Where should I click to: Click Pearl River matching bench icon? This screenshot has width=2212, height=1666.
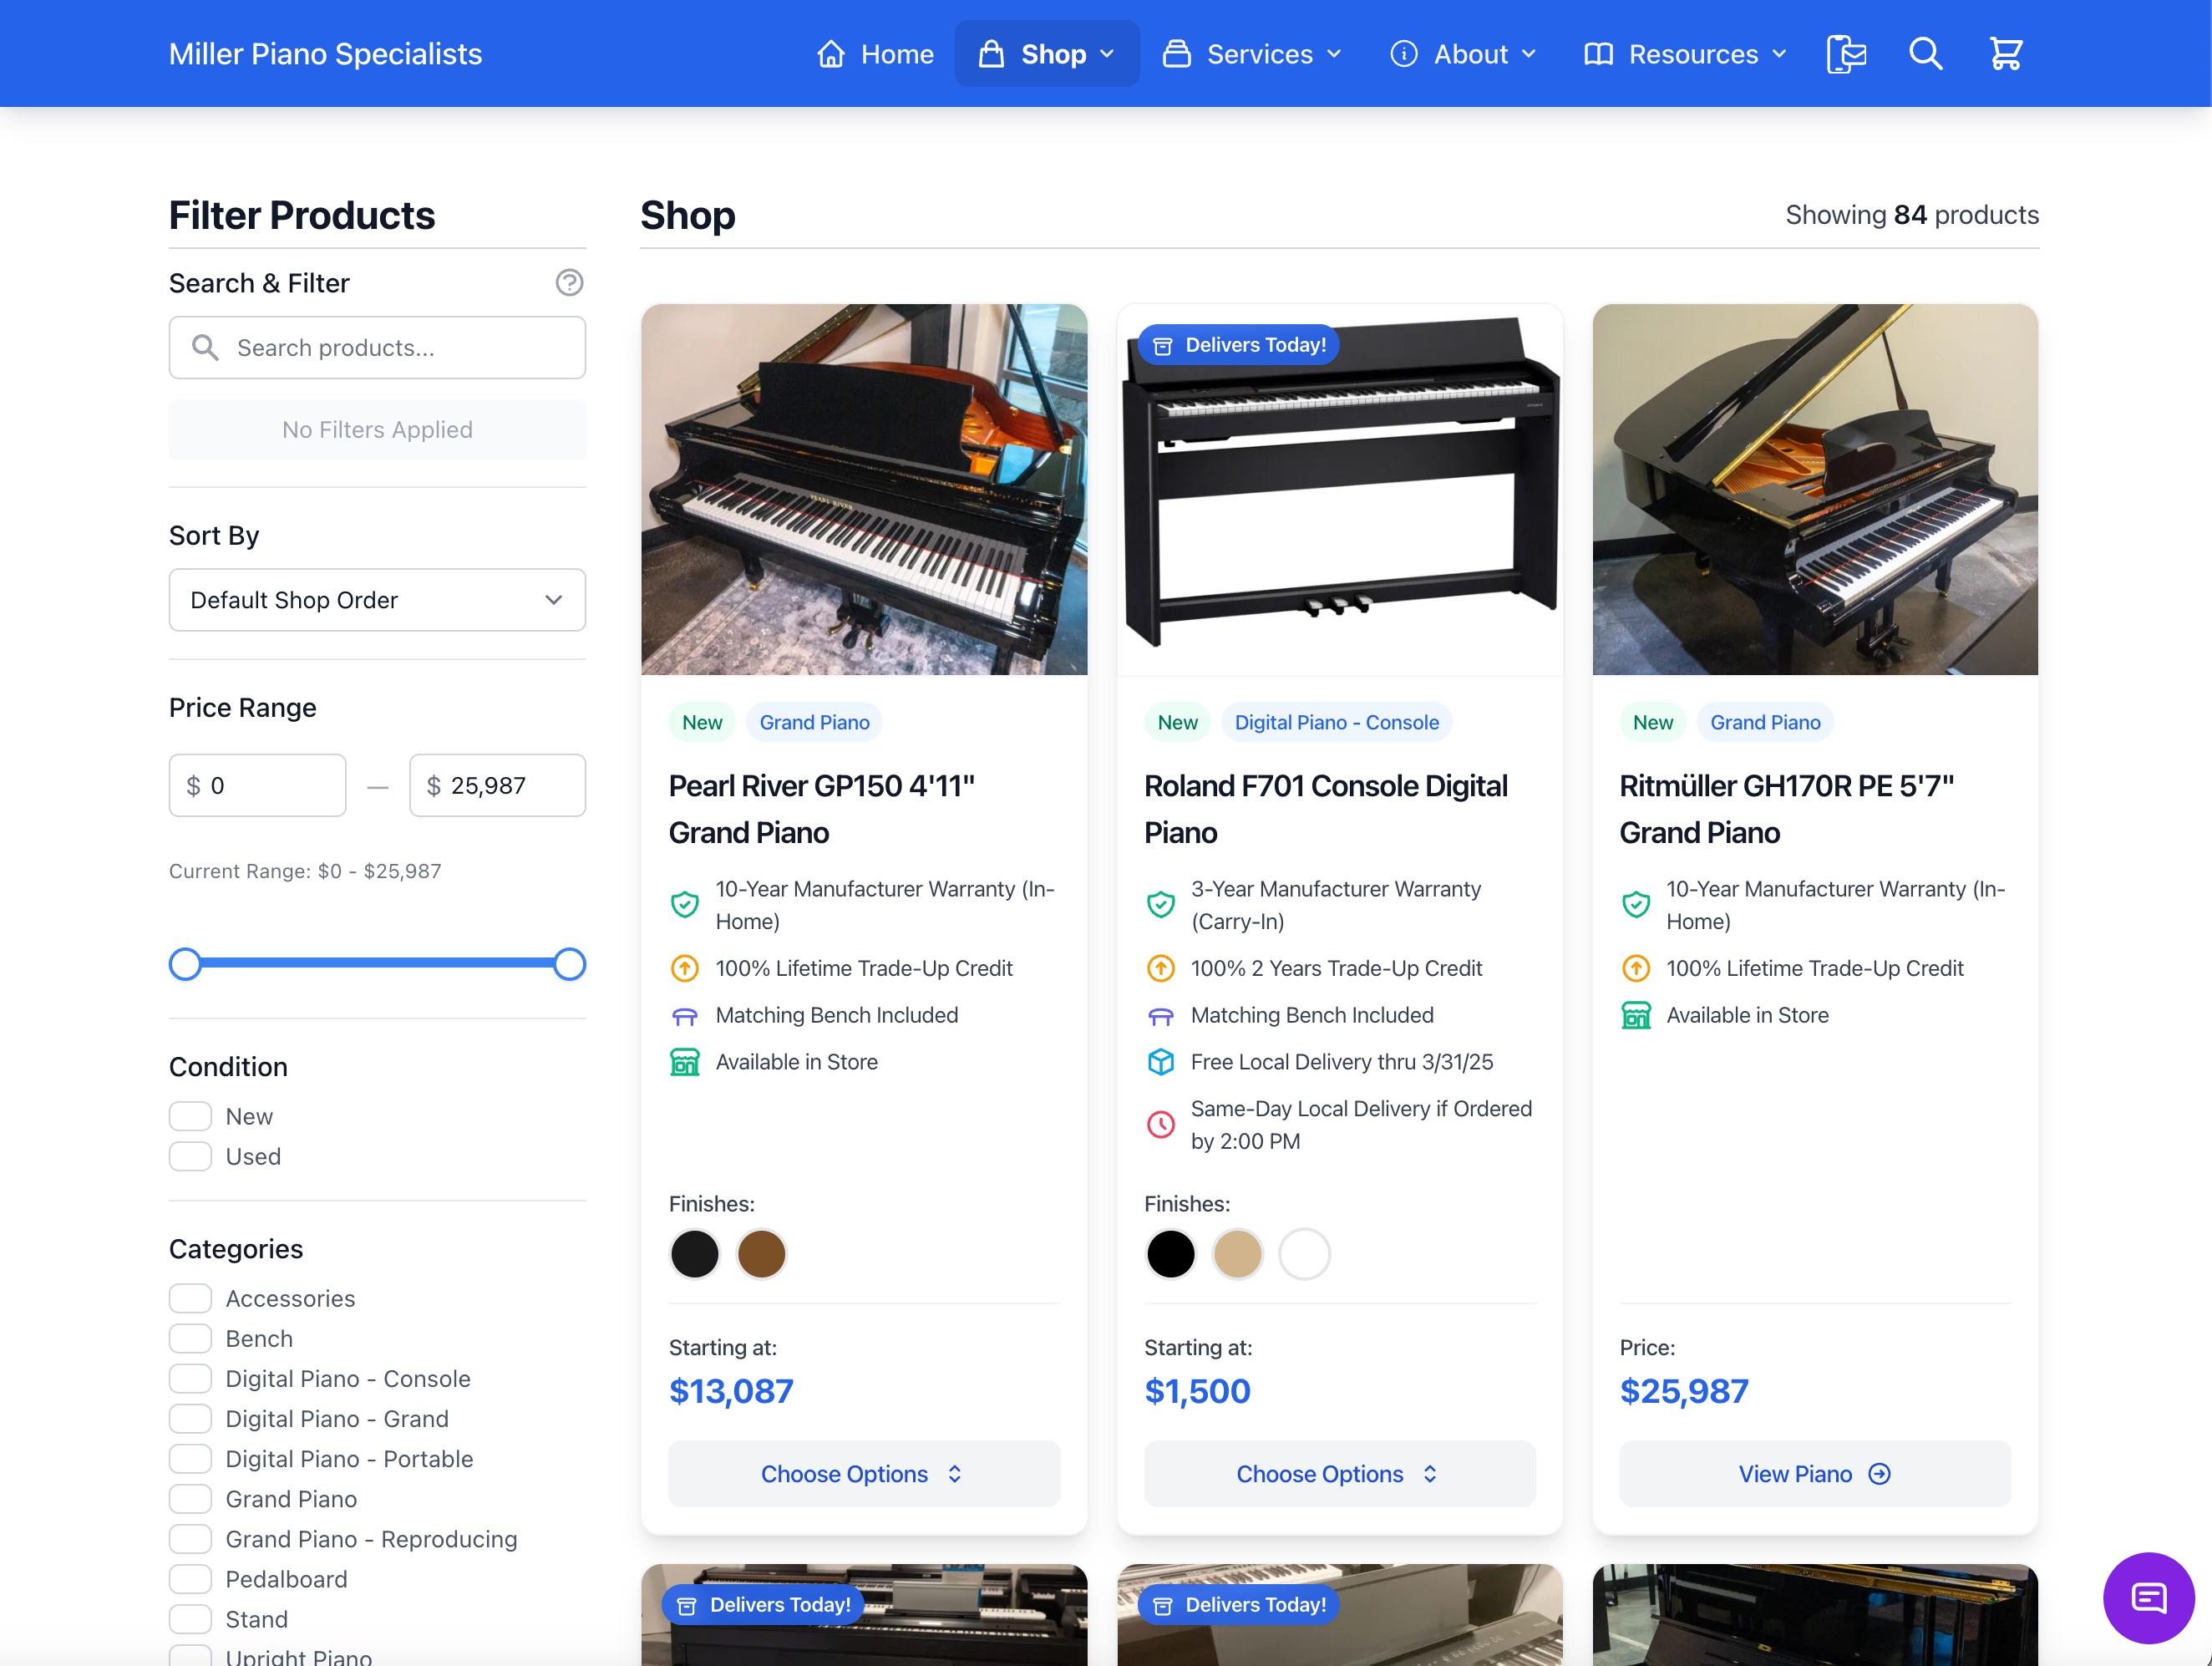click(x=685, y=1016)
